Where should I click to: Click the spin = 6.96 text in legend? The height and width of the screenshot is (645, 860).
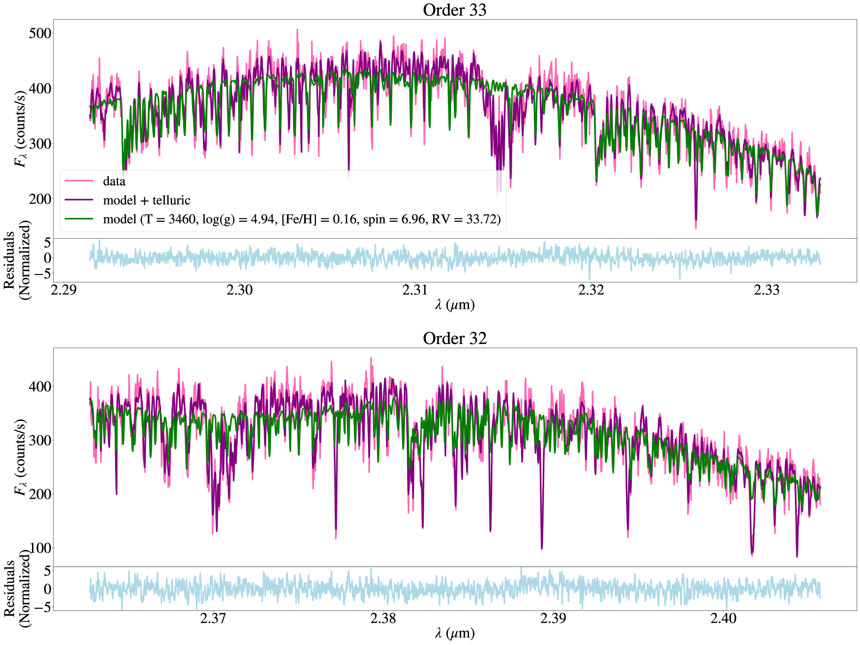tap(394, 219)
